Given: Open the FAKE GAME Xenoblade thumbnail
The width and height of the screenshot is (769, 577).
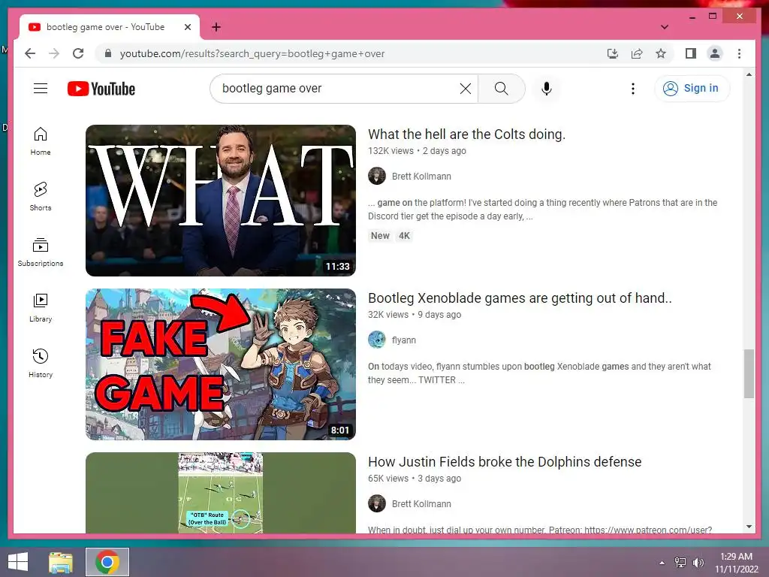Looking at the screenshot, I should [x=221, y=364].
